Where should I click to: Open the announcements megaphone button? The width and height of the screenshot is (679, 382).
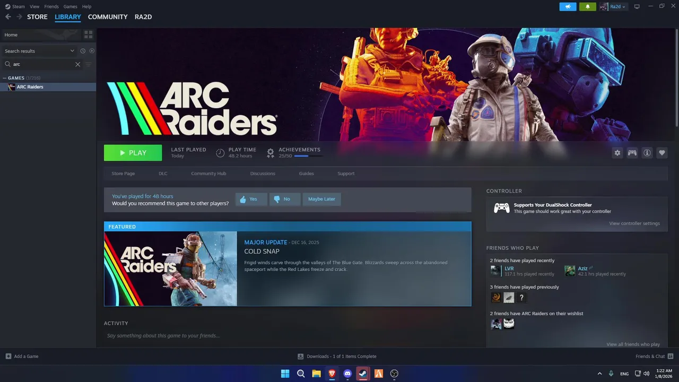(x=568, y=6)
